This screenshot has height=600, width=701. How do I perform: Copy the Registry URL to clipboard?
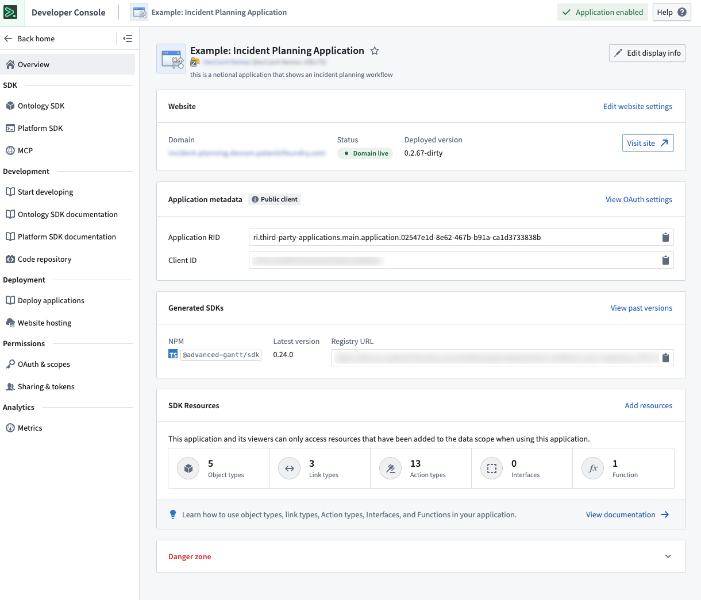[x=665, y=358]
